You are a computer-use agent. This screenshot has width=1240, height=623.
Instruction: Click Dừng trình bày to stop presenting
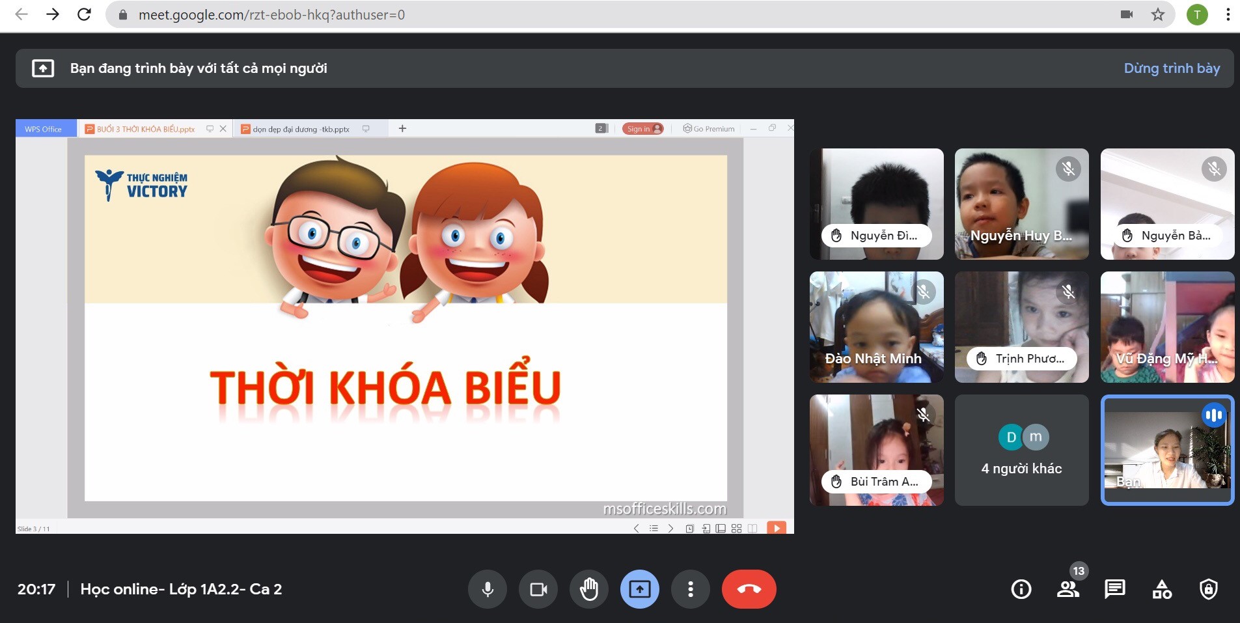pyautogui.click(x=1172, y=68)
